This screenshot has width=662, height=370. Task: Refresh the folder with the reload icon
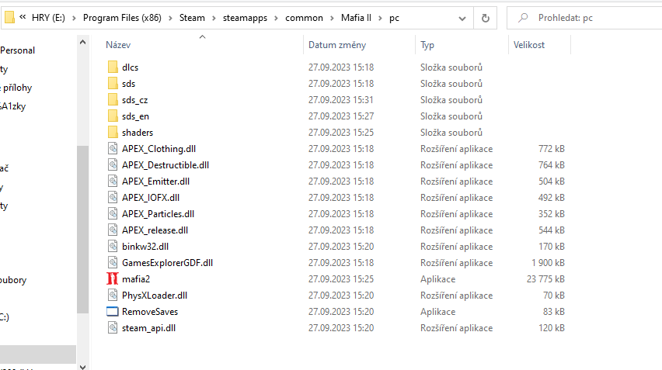486,18
